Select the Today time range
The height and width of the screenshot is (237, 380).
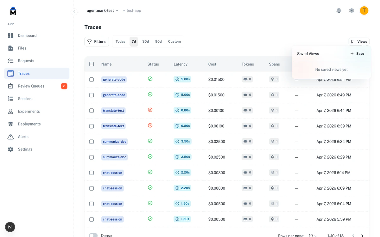coord(120,41)
